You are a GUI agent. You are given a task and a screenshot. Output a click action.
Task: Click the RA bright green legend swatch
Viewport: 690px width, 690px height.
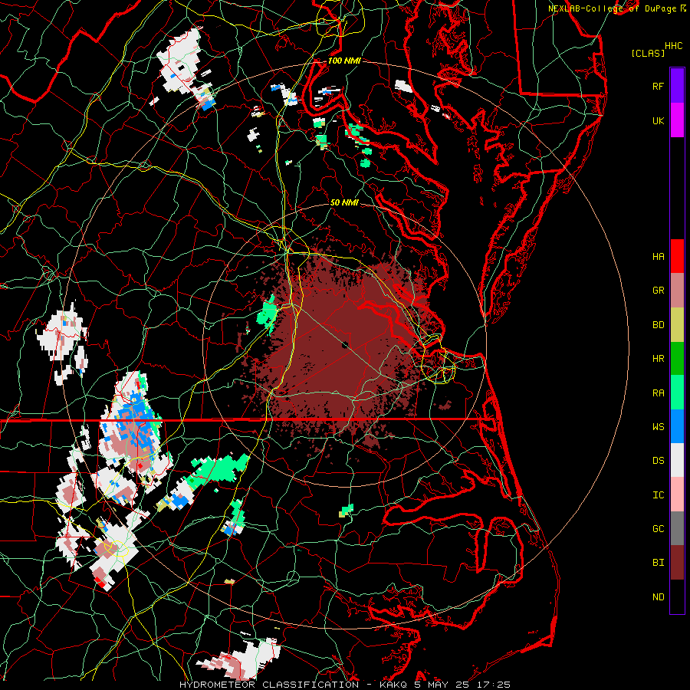tap(677, 393)
